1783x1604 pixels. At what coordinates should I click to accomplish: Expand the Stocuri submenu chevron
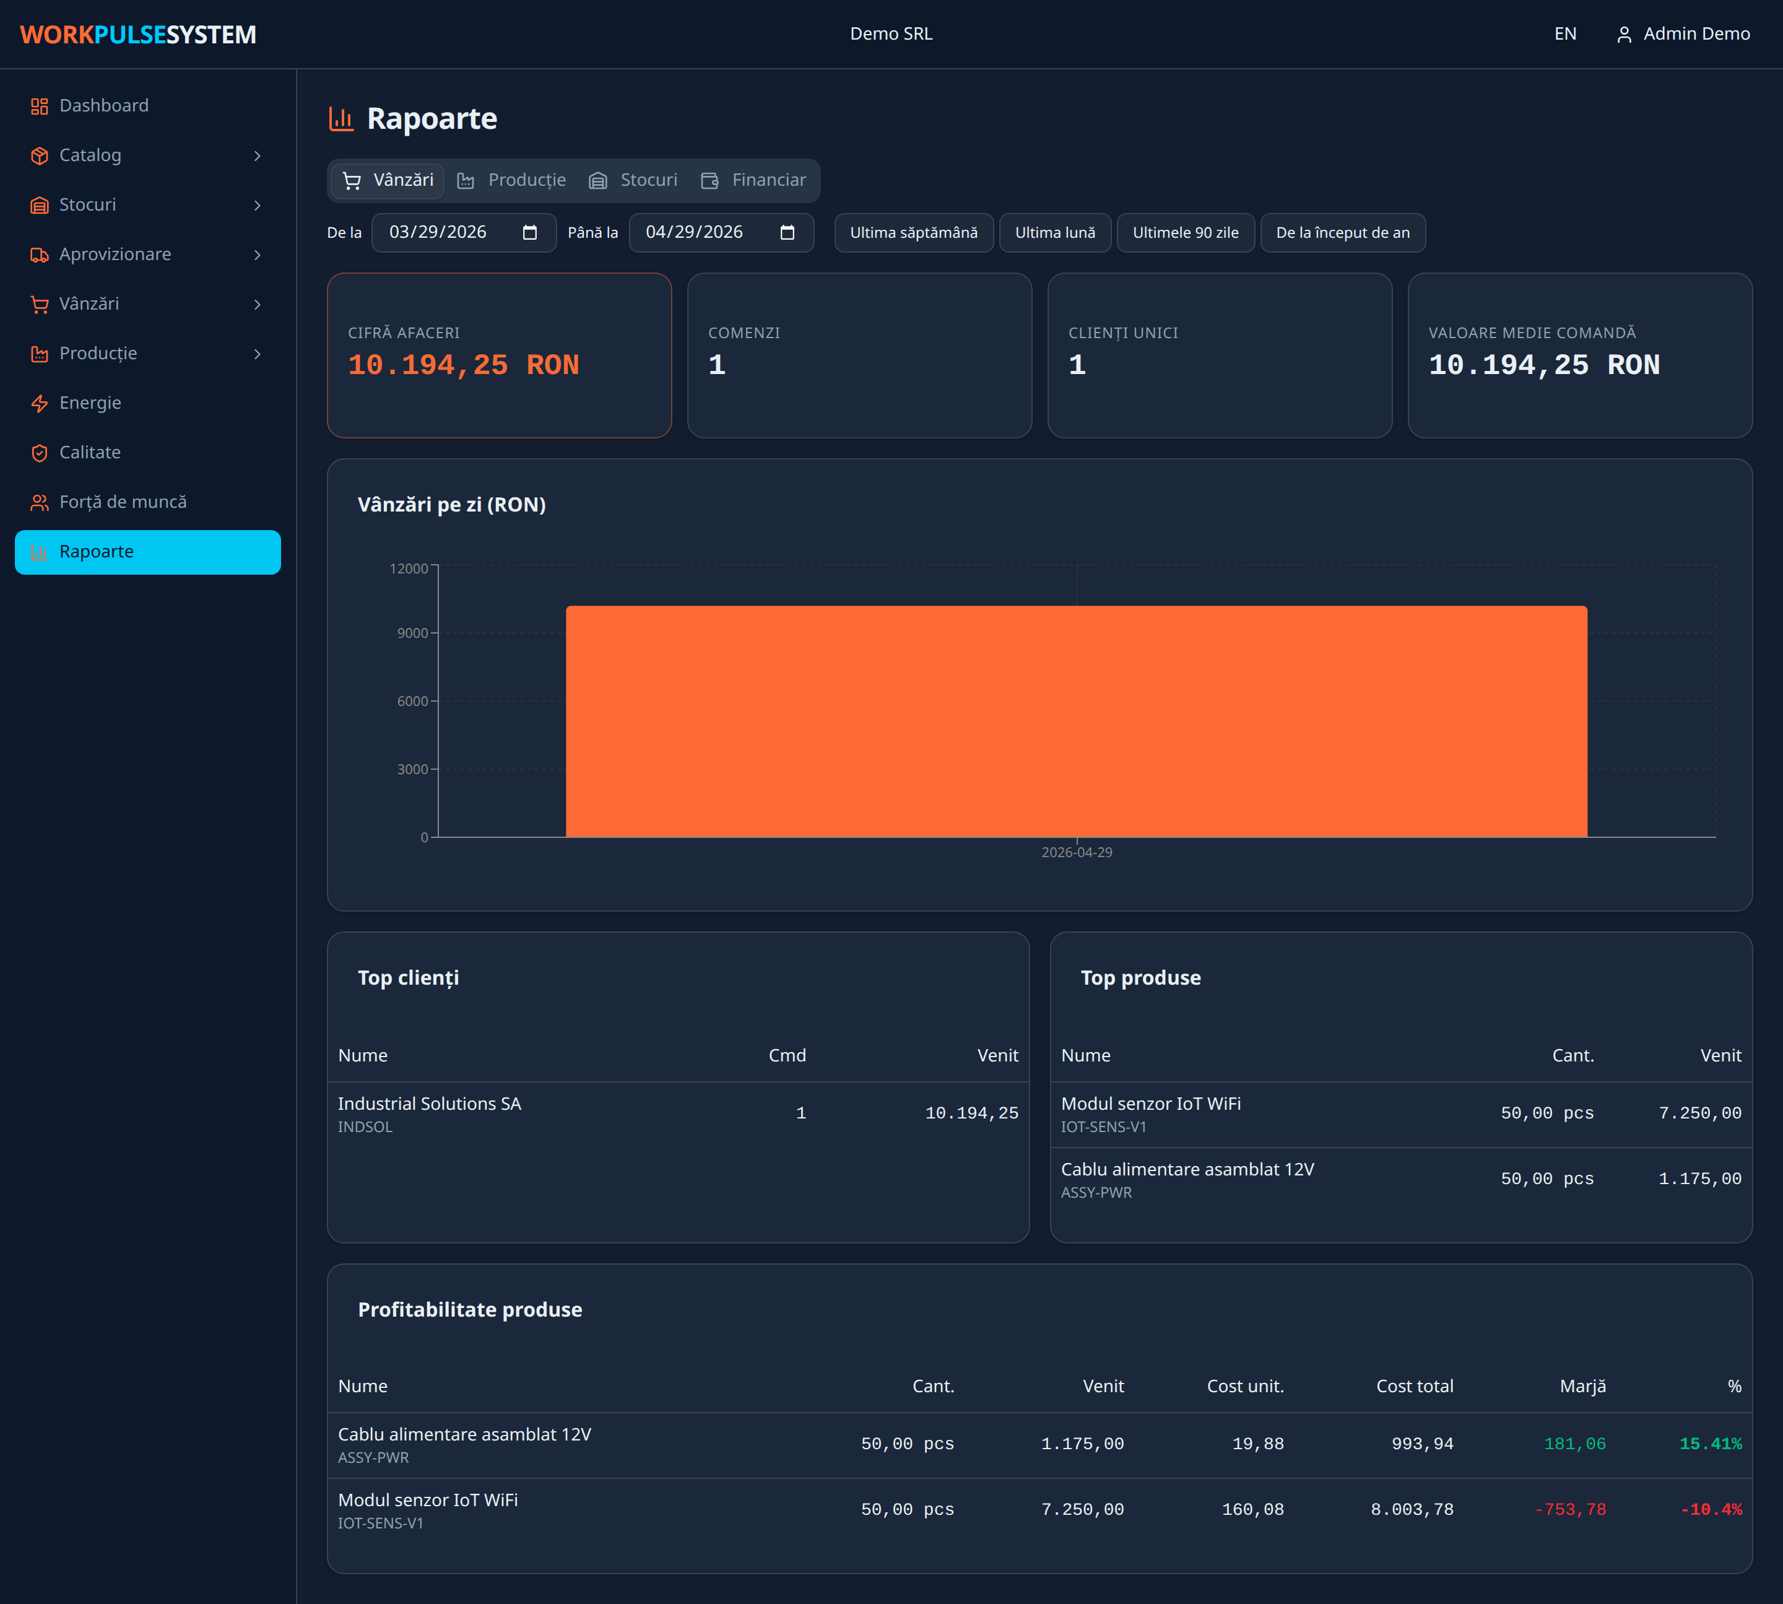[257, 206]
